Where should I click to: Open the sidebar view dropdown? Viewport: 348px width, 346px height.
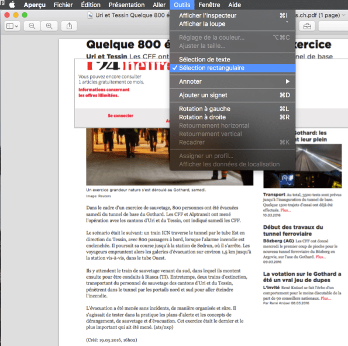[12, 26]
